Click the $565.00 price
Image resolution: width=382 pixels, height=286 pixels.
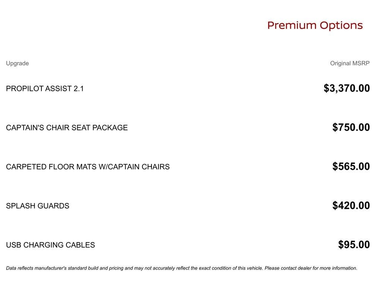click(x=351, y=166)
